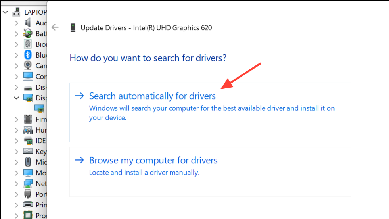Select the Disk drives icon

(28, 87)
